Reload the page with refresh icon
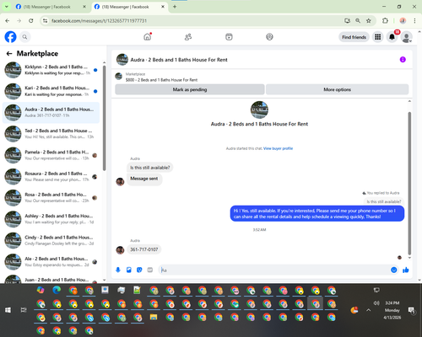The height and width of the screenshot is (337, 422). [x=31, y=20]
